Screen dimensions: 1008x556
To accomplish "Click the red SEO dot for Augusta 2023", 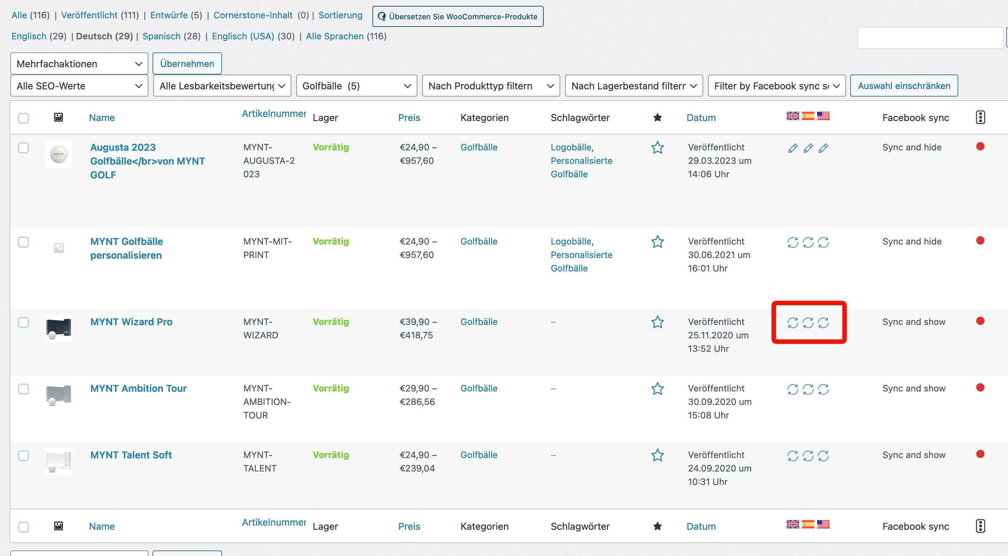I will click(x=980, y=147).
